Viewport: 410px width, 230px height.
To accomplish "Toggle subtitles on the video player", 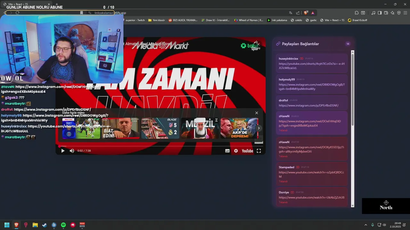I will pyautogui.click(x=227, y=151).
